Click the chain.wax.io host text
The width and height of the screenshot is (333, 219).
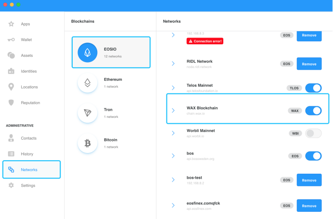pyautogui.click(x=195, y=114)
